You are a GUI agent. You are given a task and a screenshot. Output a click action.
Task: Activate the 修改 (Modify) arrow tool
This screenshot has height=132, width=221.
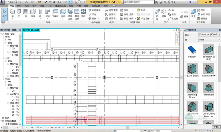tap(4, 13)
